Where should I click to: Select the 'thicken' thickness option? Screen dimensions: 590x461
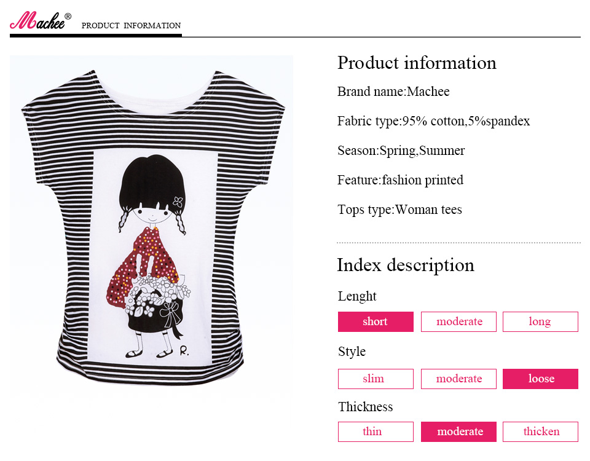point(540,431)
